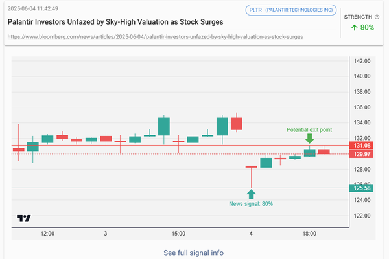Click the 80% strength value

point(366,28)
